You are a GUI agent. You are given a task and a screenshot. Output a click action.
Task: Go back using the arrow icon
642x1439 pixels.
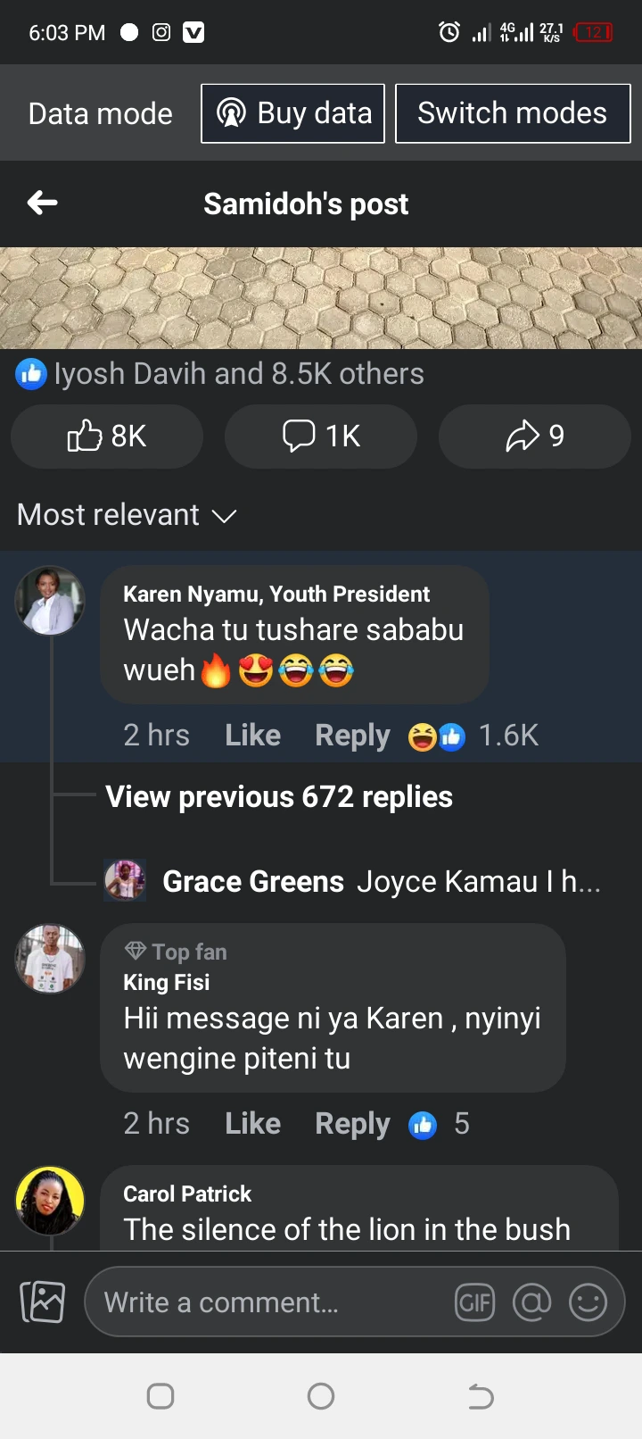click(42, 204)
